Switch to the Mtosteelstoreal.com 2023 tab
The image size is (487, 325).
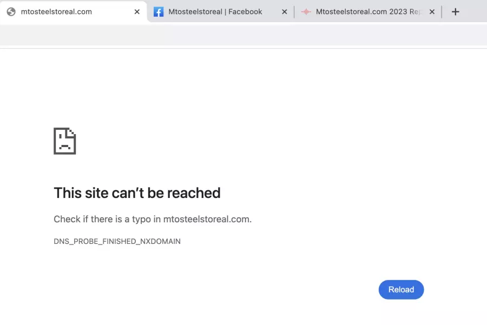(x=368, y=12)
